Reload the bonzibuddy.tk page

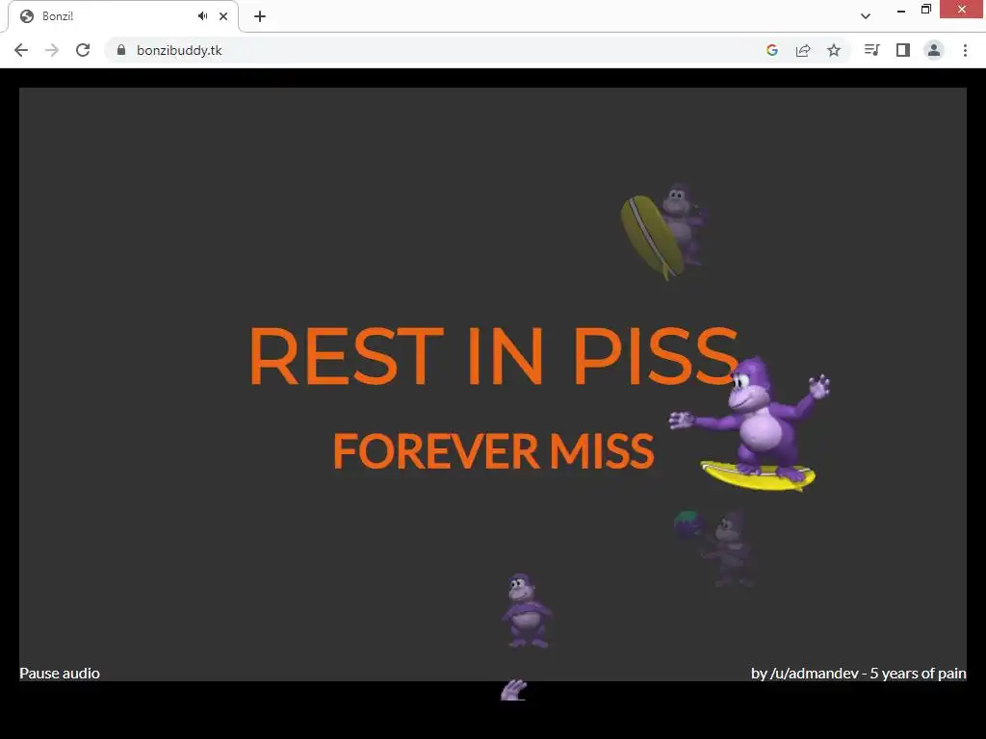pyautogui.click(x=83, y=50)
